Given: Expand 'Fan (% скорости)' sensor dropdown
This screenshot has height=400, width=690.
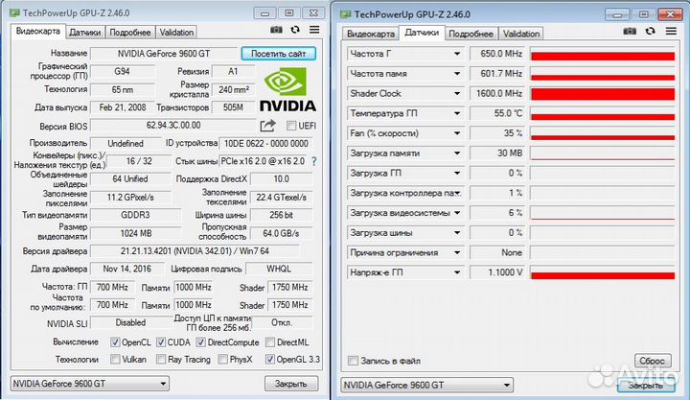Looking at the screenshot, I should point(457,133).
